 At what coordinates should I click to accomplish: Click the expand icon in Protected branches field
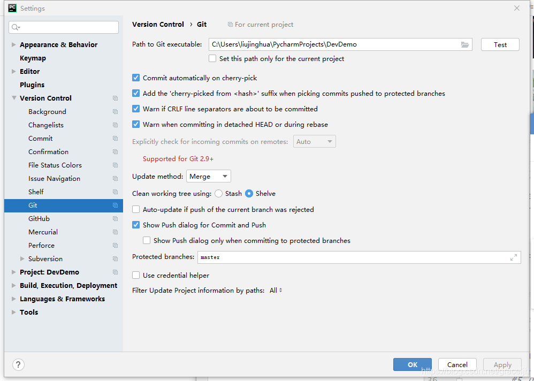514,257
